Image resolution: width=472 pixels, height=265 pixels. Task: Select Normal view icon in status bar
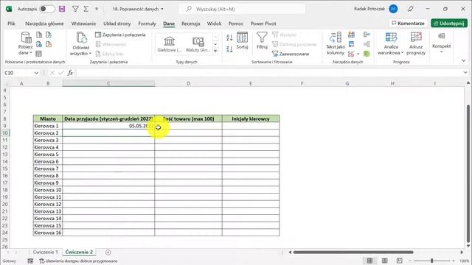coord(369,261)
